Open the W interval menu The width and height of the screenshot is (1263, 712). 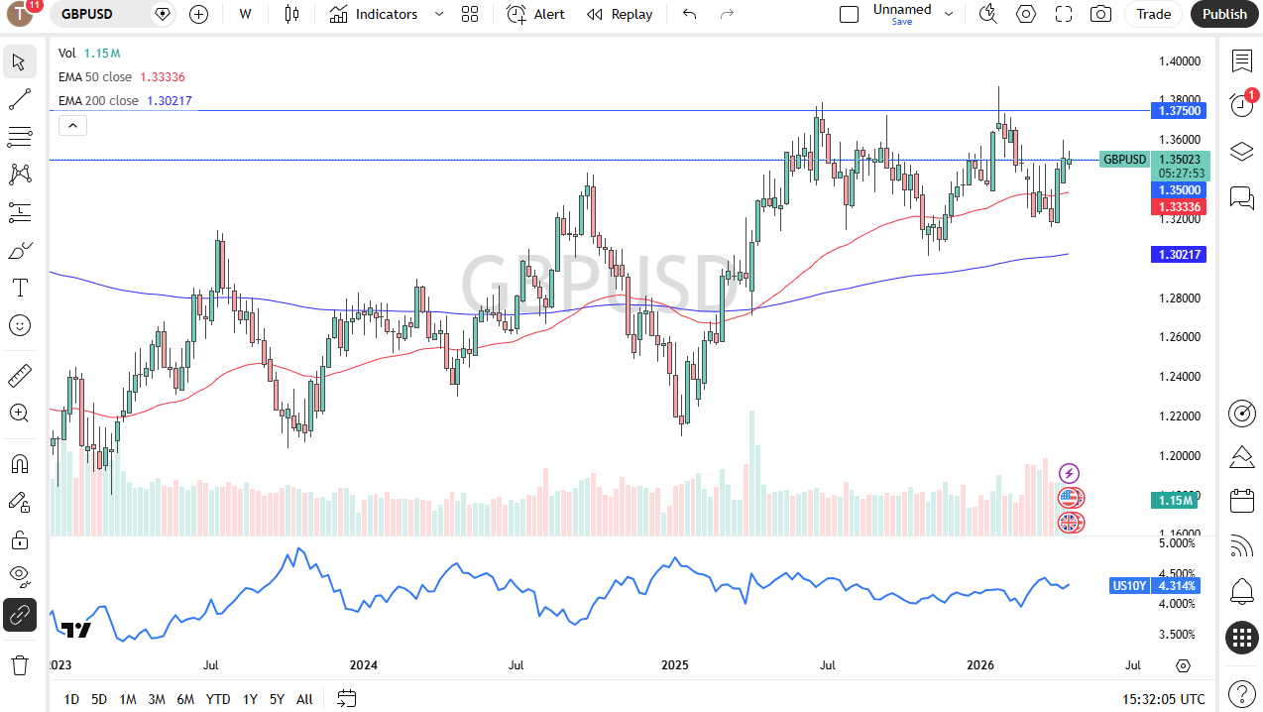(245, 14)
